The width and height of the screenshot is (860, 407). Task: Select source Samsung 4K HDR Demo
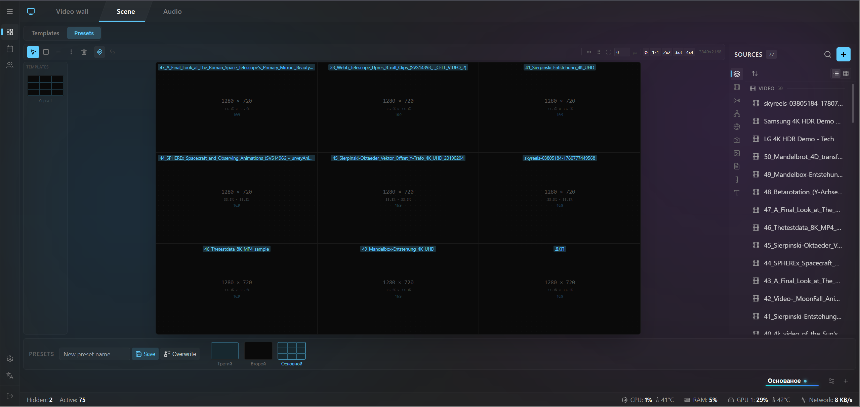[798, 121]
